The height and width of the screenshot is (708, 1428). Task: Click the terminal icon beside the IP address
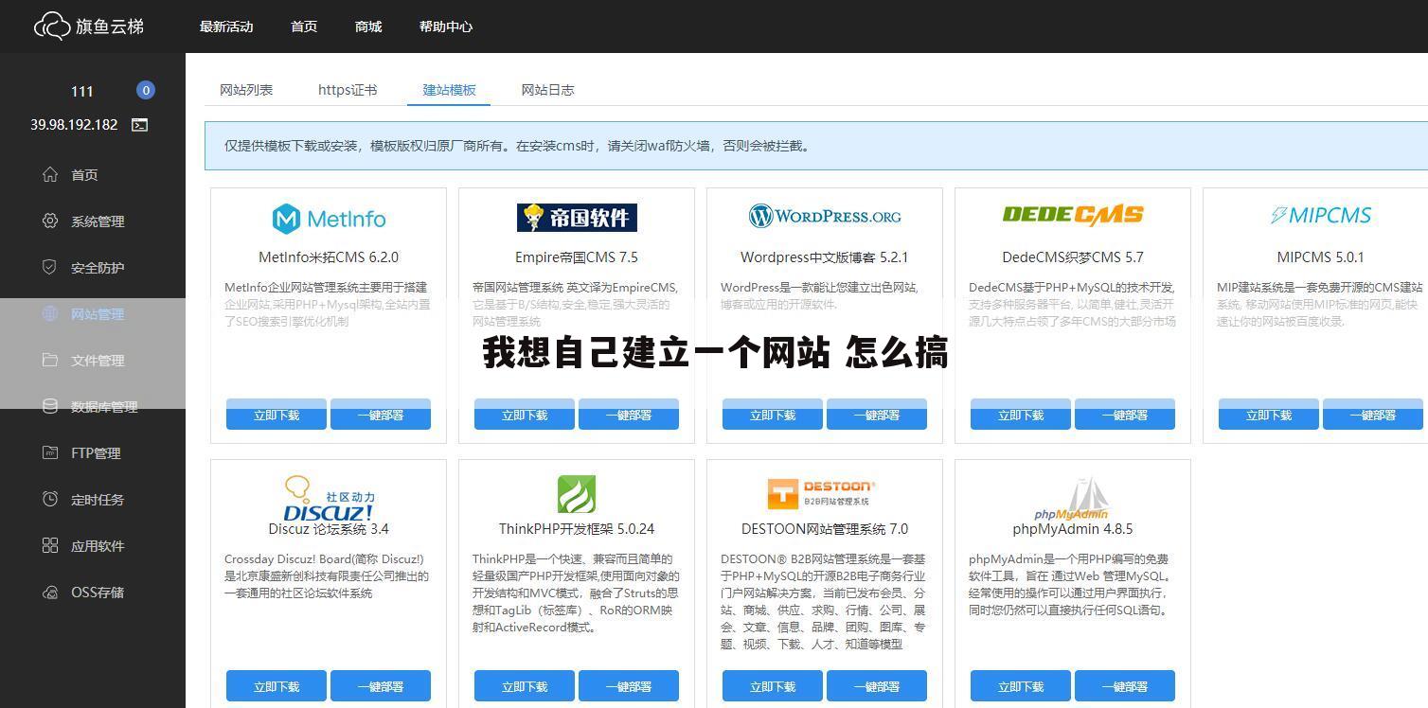pyautogui.click(x=138, y=124)
